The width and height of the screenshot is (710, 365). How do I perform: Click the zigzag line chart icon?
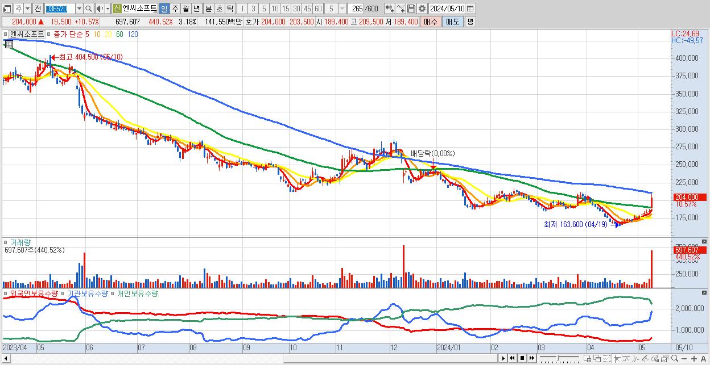[636, 359]
